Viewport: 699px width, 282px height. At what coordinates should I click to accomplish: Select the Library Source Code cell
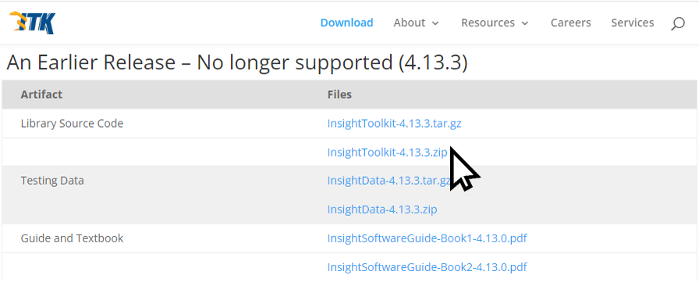click(72, 123)
